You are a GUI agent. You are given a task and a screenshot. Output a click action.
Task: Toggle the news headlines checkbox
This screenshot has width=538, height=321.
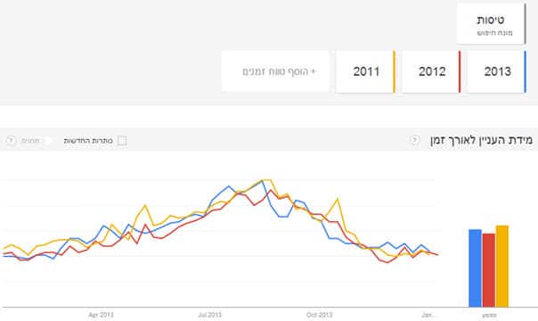122,140
